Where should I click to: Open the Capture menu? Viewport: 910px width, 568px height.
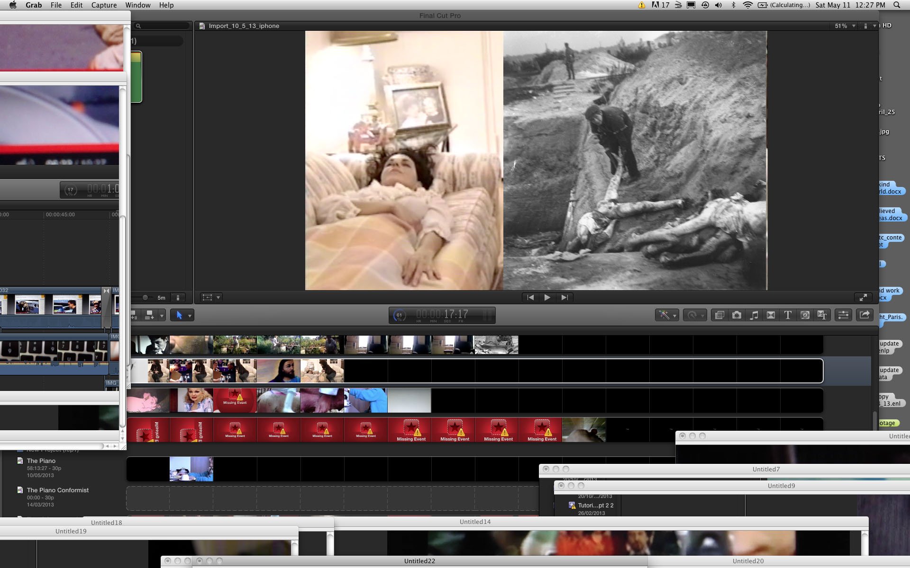coord(104,5)
